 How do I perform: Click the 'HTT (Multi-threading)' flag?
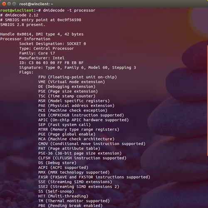pyautogui.click(x=63, y=196)
